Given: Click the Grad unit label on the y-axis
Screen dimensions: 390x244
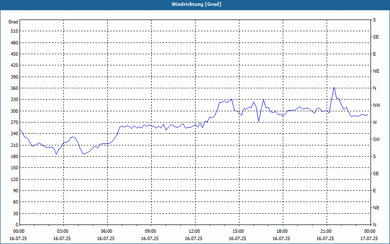Looking at the screenshot, I should click(13, 22).
